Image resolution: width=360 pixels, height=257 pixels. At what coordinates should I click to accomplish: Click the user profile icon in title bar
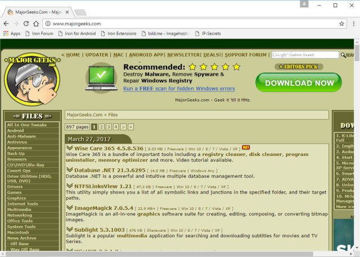coord(304,4)
